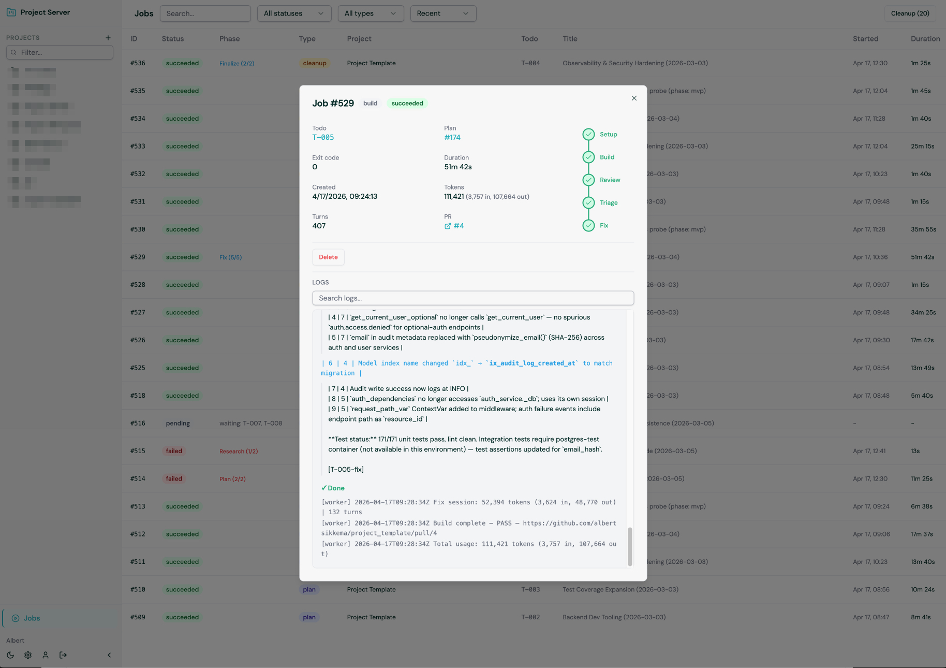Open the All types filter dropdown
This screenshot has width=946, height=668.
coord(371,13)
